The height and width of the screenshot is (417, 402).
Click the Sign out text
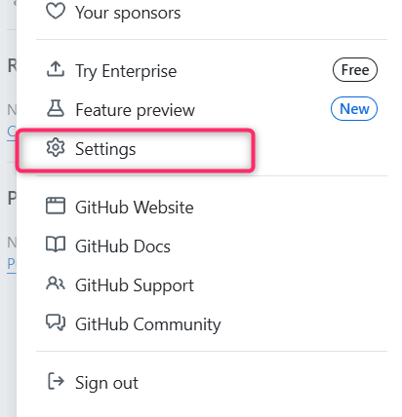(x=106, y=383)
